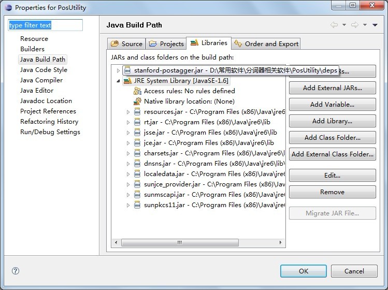
Task: Click the jce.jar jar icon
Action: pyautogui.click(x=137, y=143)
